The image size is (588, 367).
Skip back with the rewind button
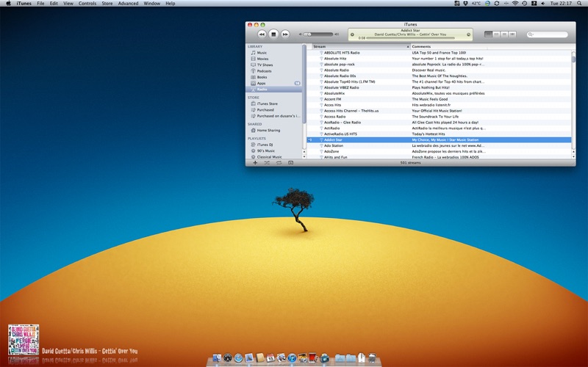pos(262,34)
